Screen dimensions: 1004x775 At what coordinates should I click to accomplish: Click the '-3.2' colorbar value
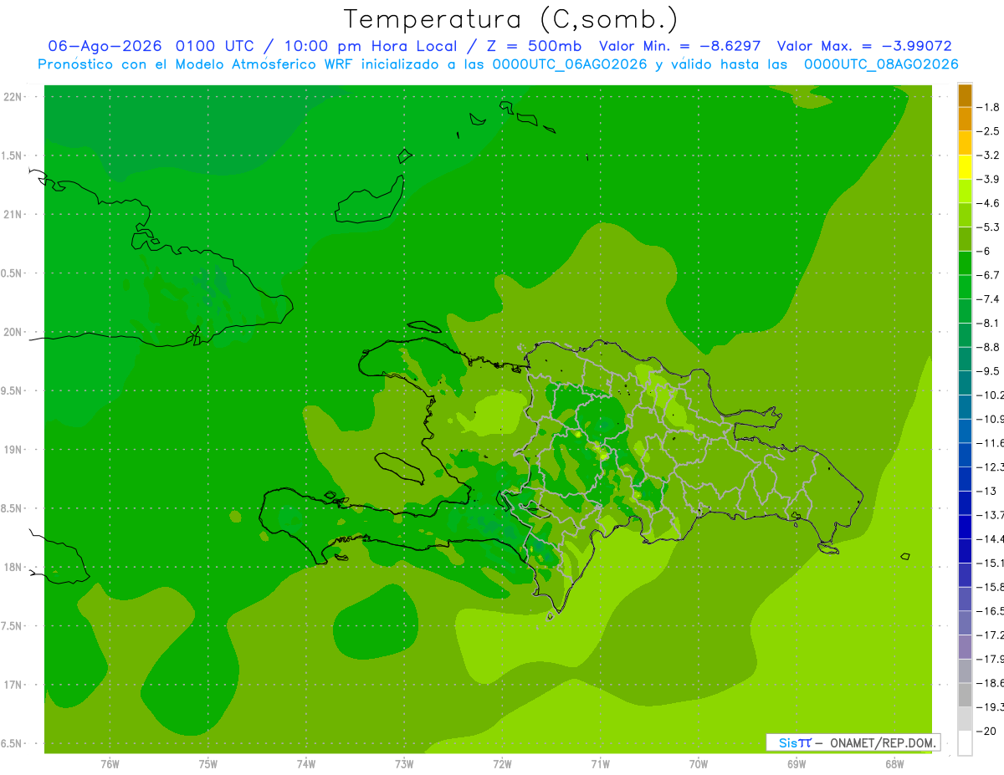click(x=988, y=156)
